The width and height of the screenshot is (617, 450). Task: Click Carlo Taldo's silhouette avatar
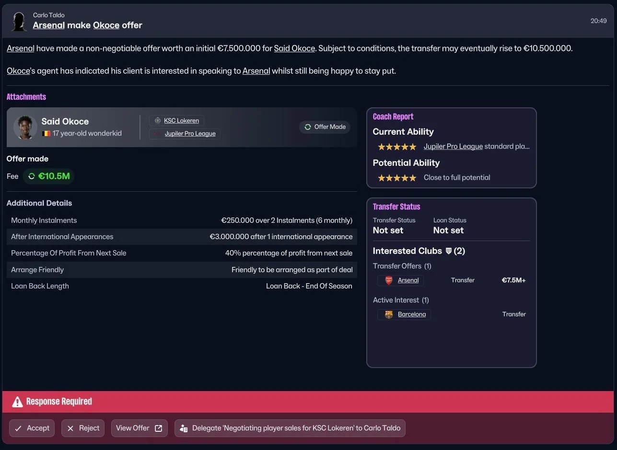coord(18,21)
